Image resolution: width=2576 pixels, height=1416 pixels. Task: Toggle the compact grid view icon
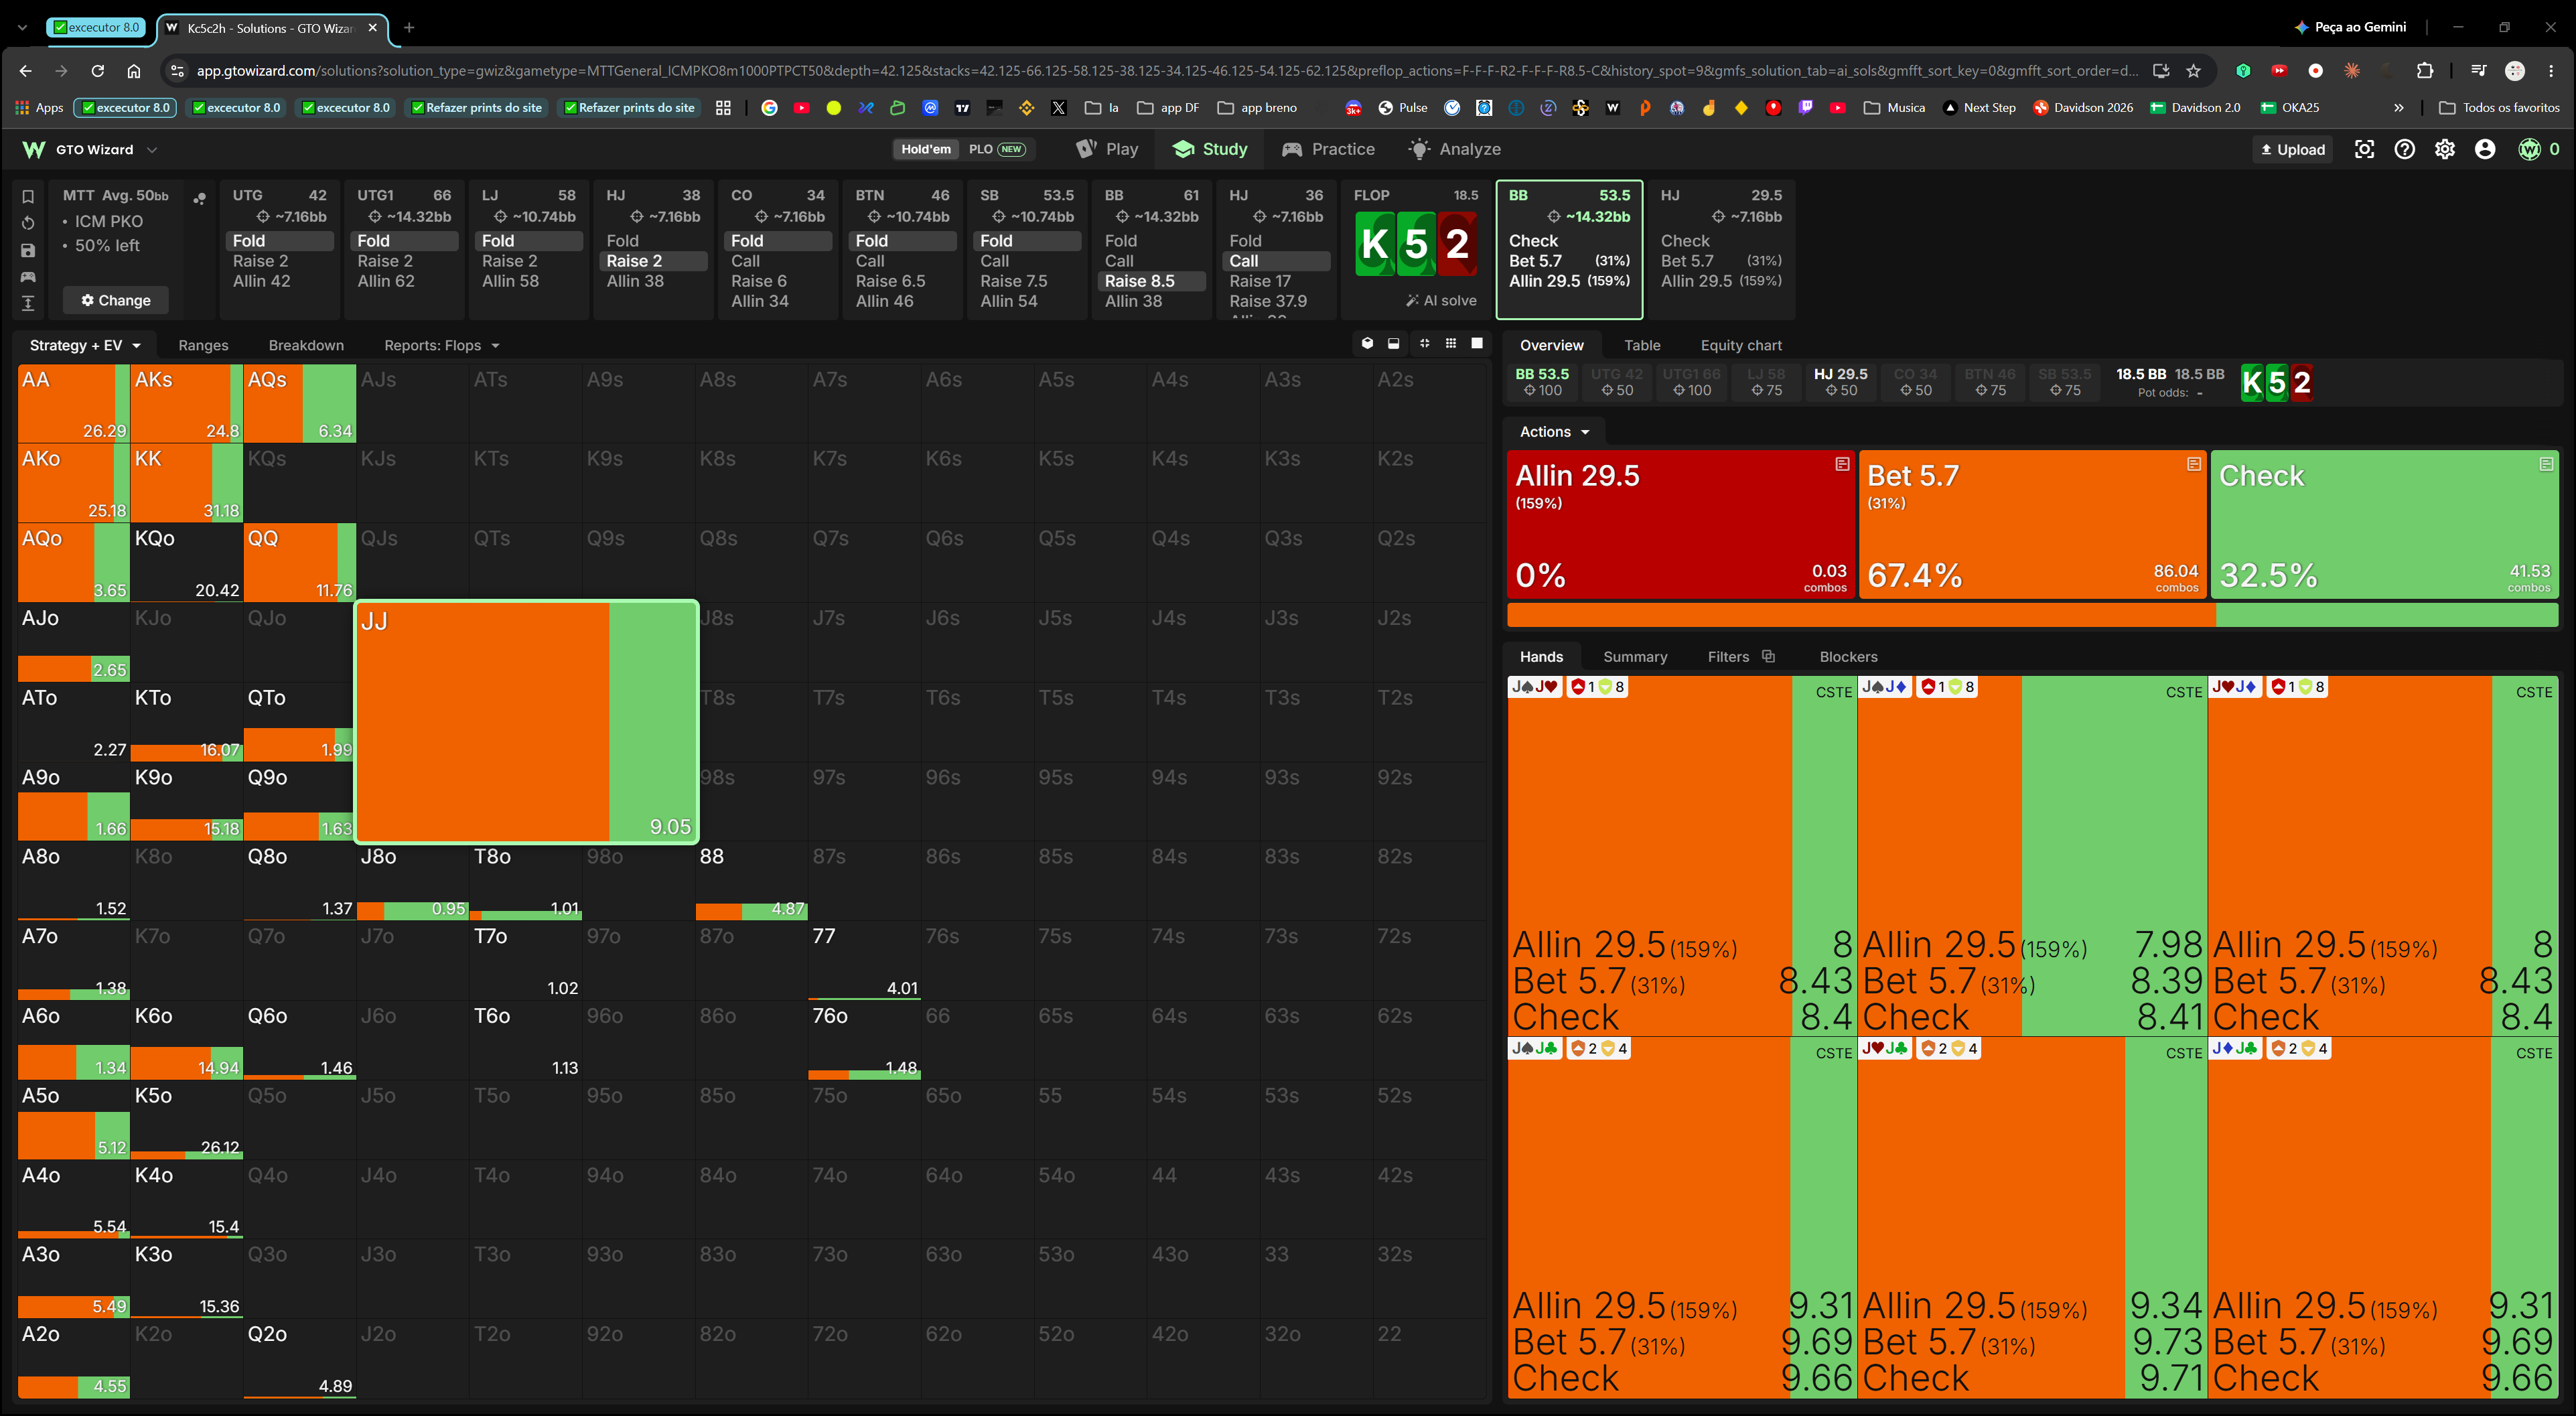[1424, 343]
